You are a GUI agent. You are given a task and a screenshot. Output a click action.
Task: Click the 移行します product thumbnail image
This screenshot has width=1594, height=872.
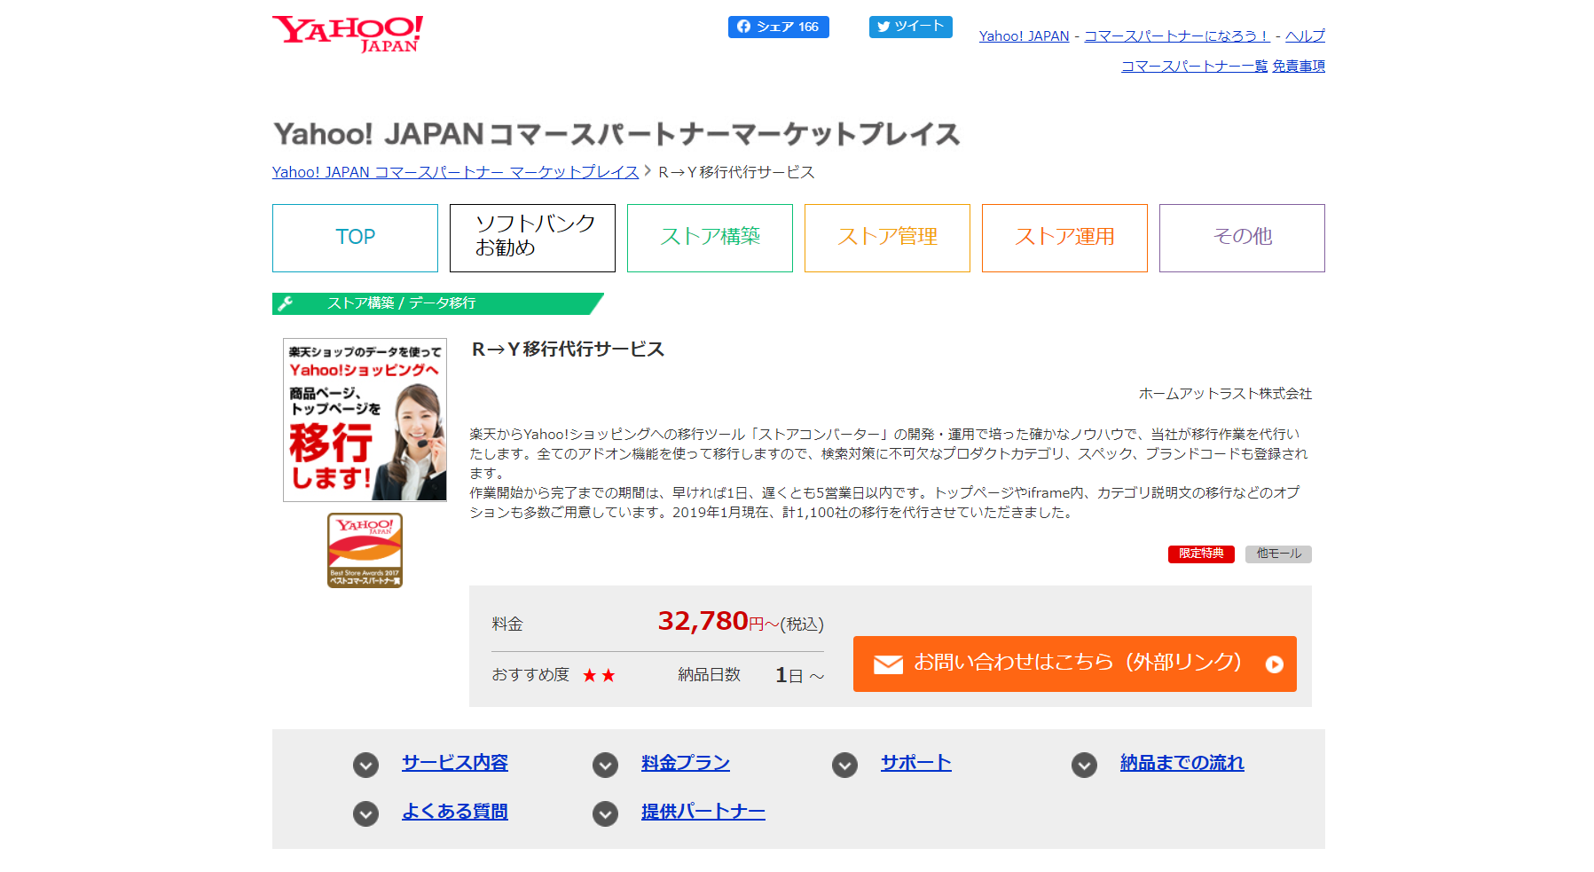coord(365,420)
